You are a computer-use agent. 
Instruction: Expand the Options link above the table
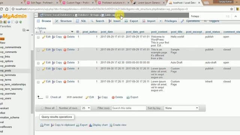tap(40, 28)
